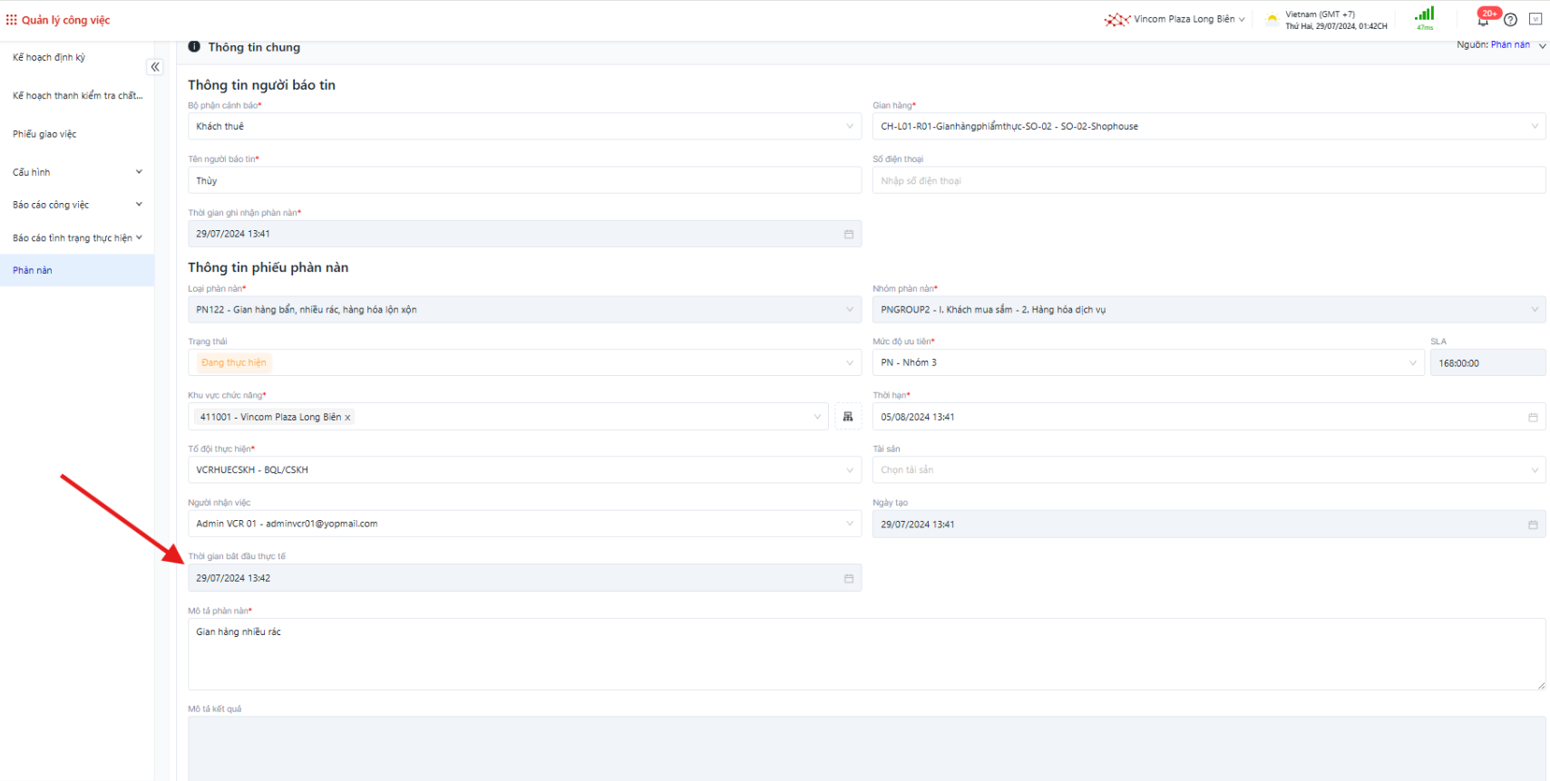Open calendar icon in Thời hạn field
The image size is (1550, 781).
click(x=1533, y=418)
